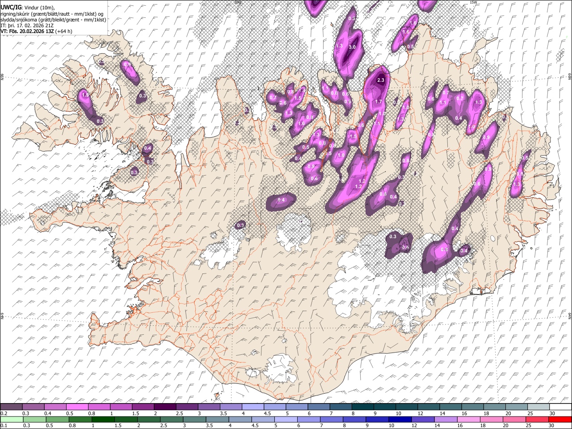This screenshot has width=572, height=429.
Task: Click the 15W longitude label
Action: [473, 2]
